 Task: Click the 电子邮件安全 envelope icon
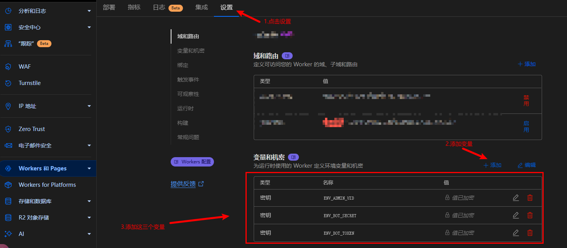8,145
